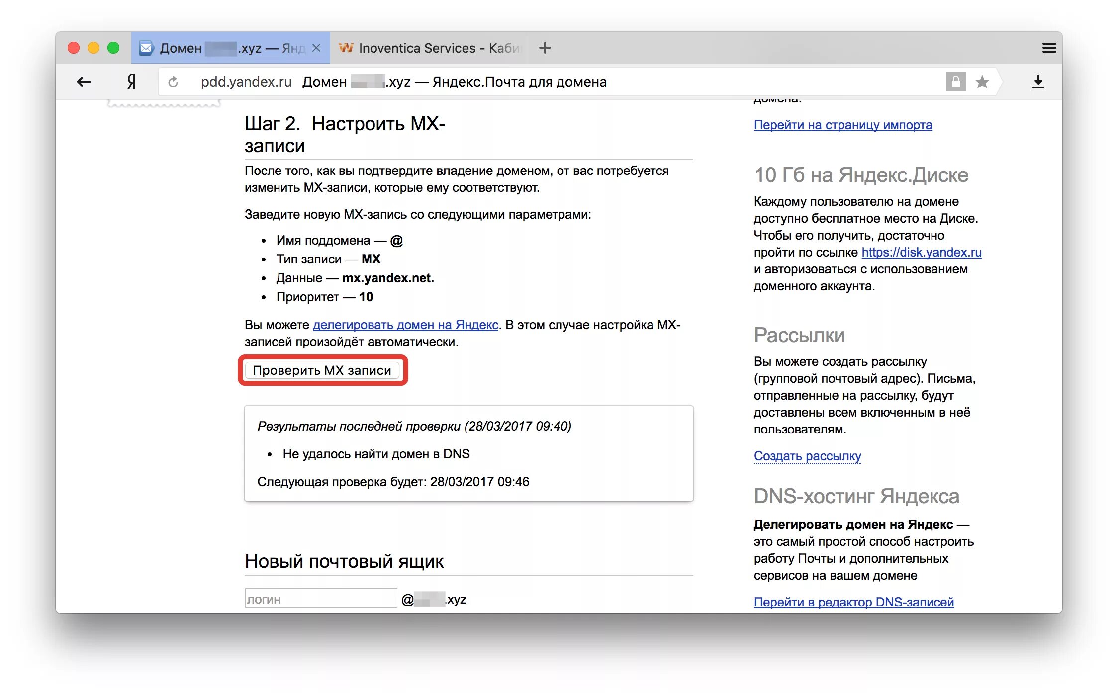Click the Рассылки heading
The image size is (1118, 693).
[x=799, y=335]
